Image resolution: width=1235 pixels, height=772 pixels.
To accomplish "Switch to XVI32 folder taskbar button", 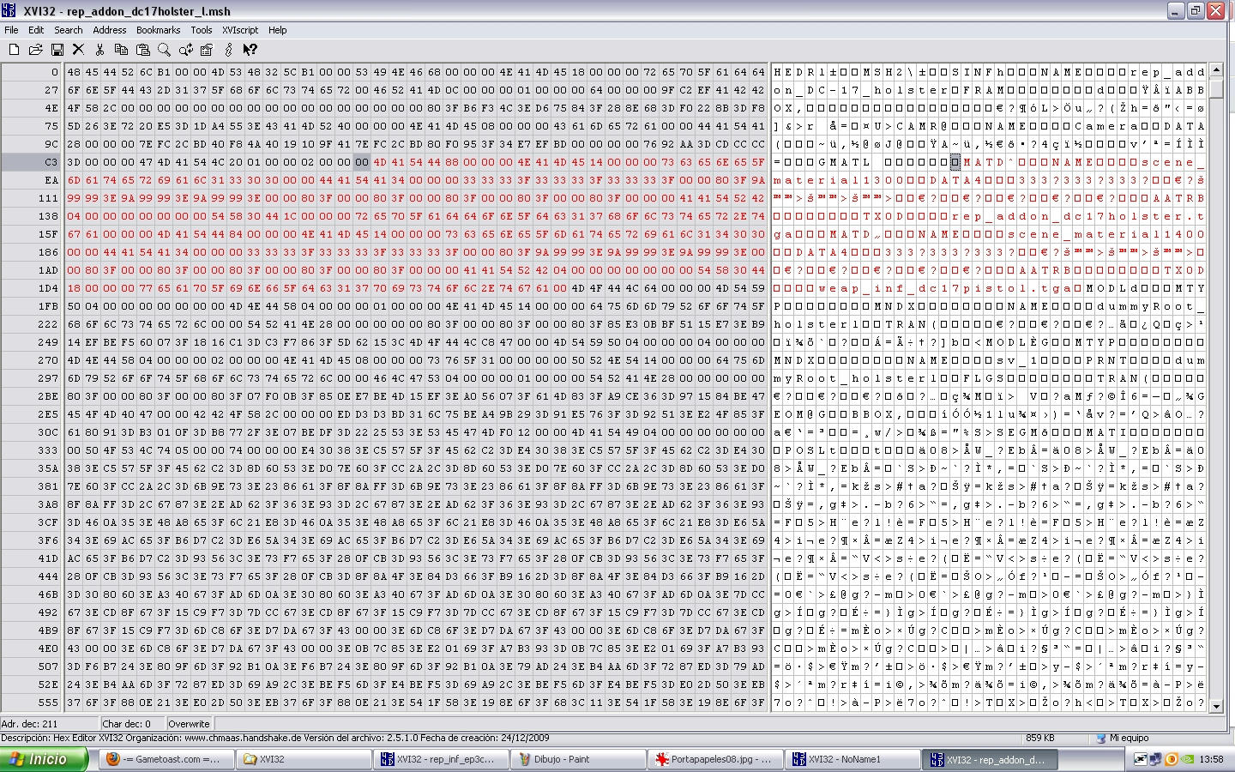I will coord(303,759).
